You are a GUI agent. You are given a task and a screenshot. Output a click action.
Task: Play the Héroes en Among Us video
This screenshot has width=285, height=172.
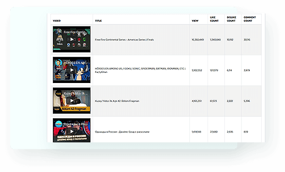pyautogui.click(x=72, y=70)
